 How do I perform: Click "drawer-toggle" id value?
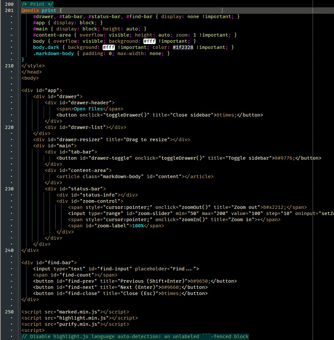tap(110, 158)
